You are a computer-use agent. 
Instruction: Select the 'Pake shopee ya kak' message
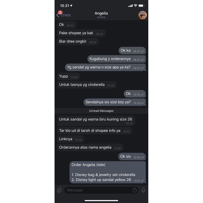pos(81,33)
